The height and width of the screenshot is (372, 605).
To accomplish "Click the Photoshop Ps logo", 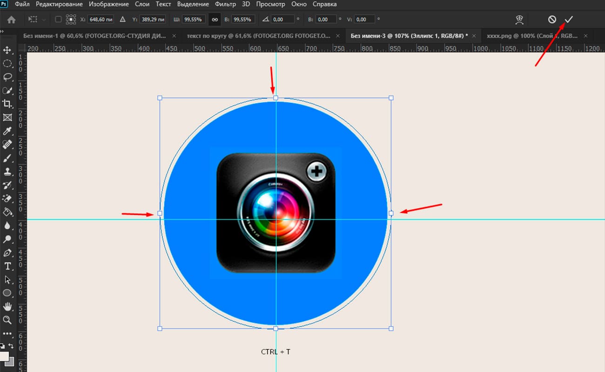I will [x=5, y=4].
